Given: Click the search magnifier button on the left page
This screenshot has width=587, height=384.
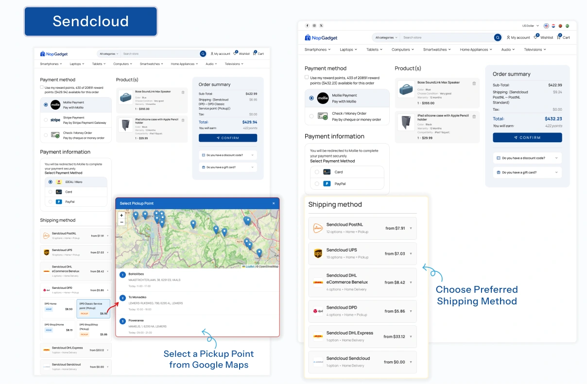Looking at the screenshot, I should pyautogui.click(x=203, y=54).
